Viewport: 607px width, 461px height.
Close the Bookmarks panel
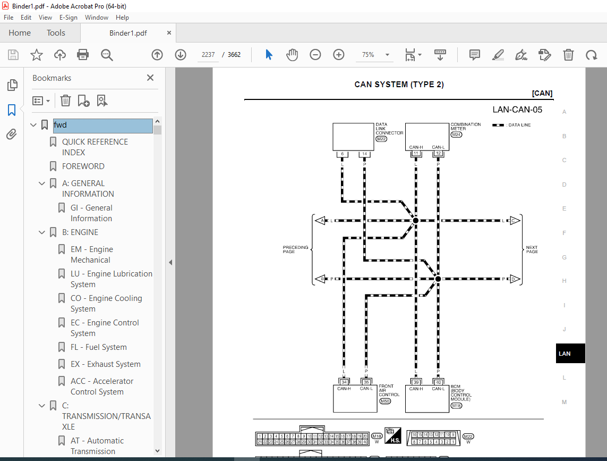coord(150,78)
